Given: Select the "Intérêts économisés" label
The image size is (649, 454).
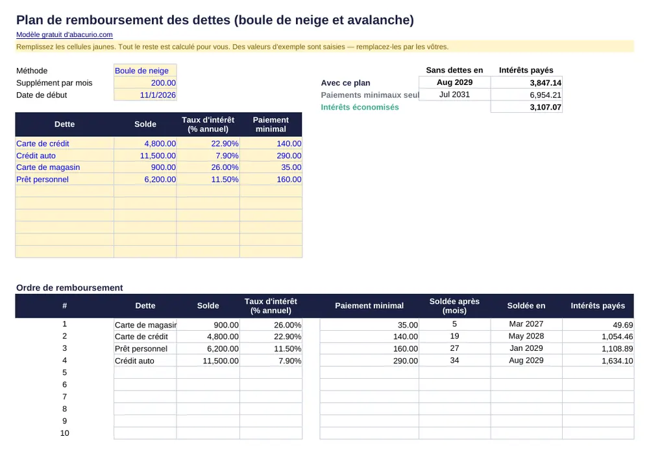Looking at the screenshot, I should click(360, 107).
